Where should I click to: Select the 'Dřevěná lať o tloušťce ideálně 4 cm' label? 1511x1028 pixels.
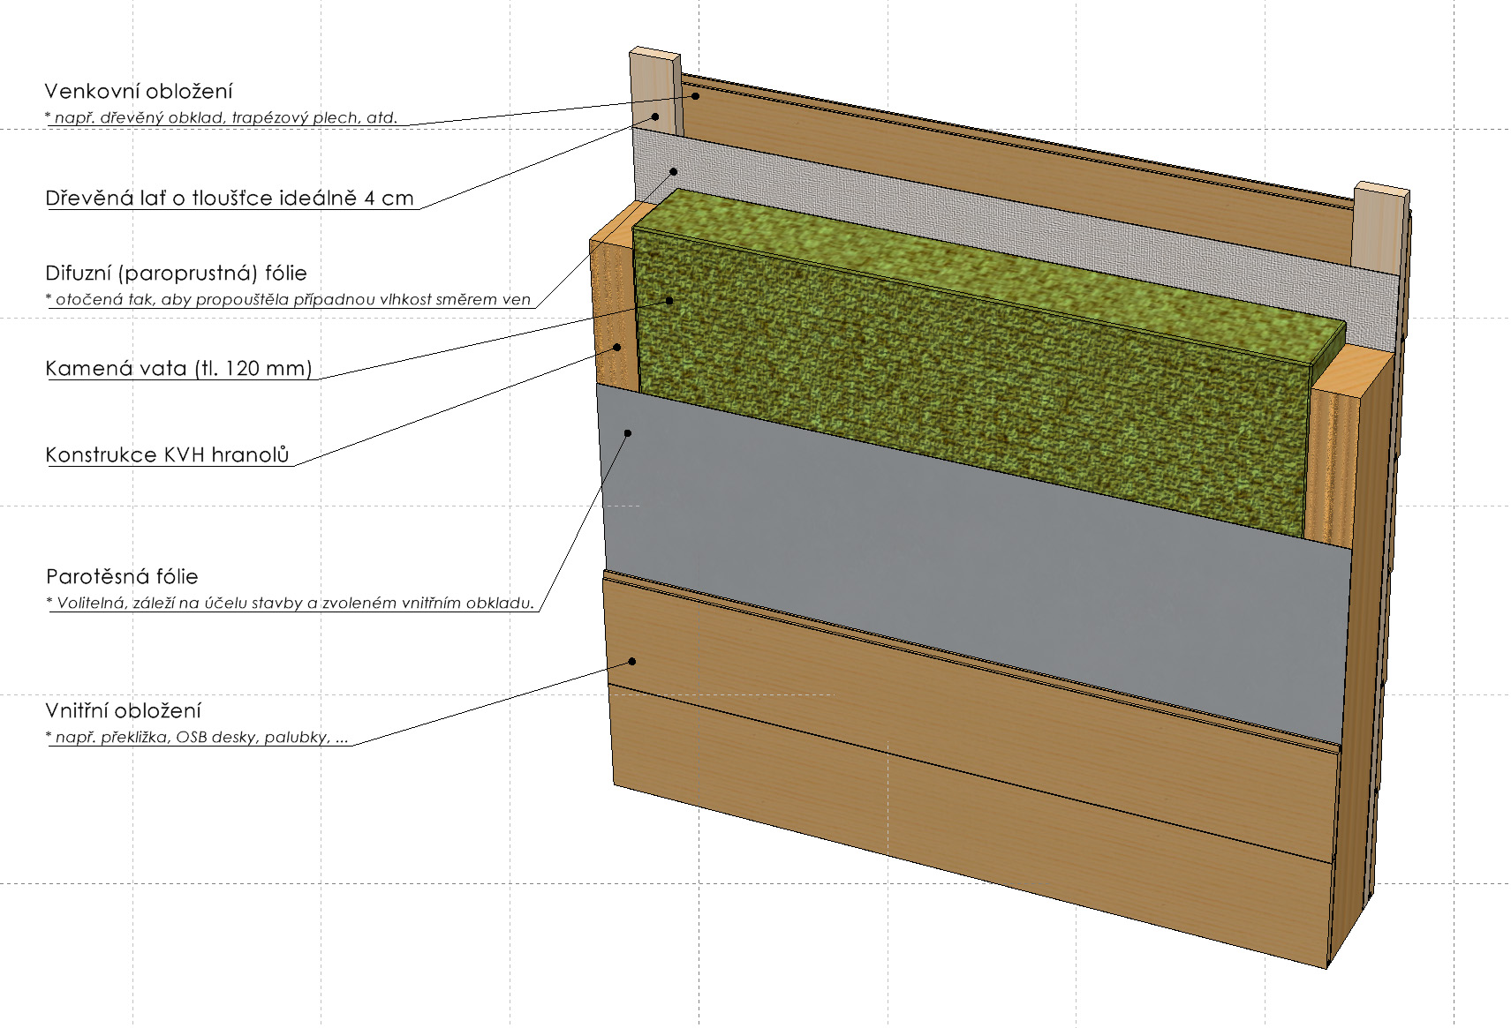(x=230, y=198)
